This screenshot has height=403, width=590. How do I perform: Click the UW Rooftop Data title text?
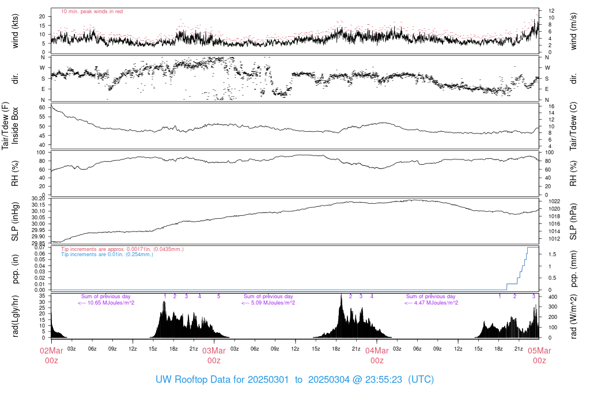click(294, 380)
